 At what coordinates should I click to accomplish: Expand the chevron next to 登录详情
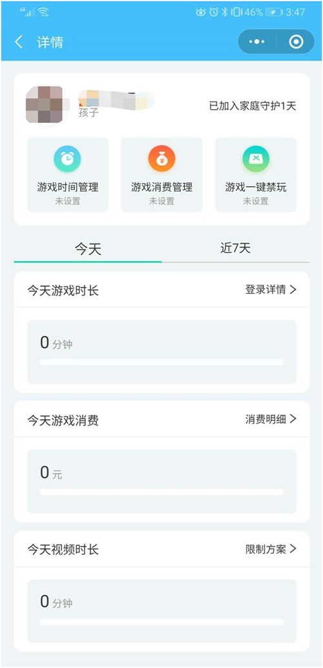(x=293, y=289)
